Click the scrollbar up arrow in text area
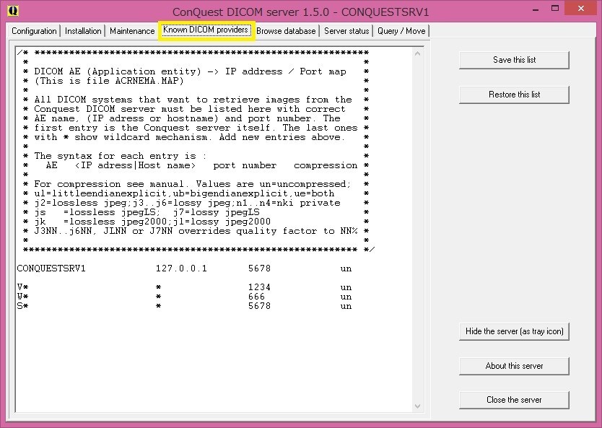This screenshot has height=428, width=602. click(418, 53)
